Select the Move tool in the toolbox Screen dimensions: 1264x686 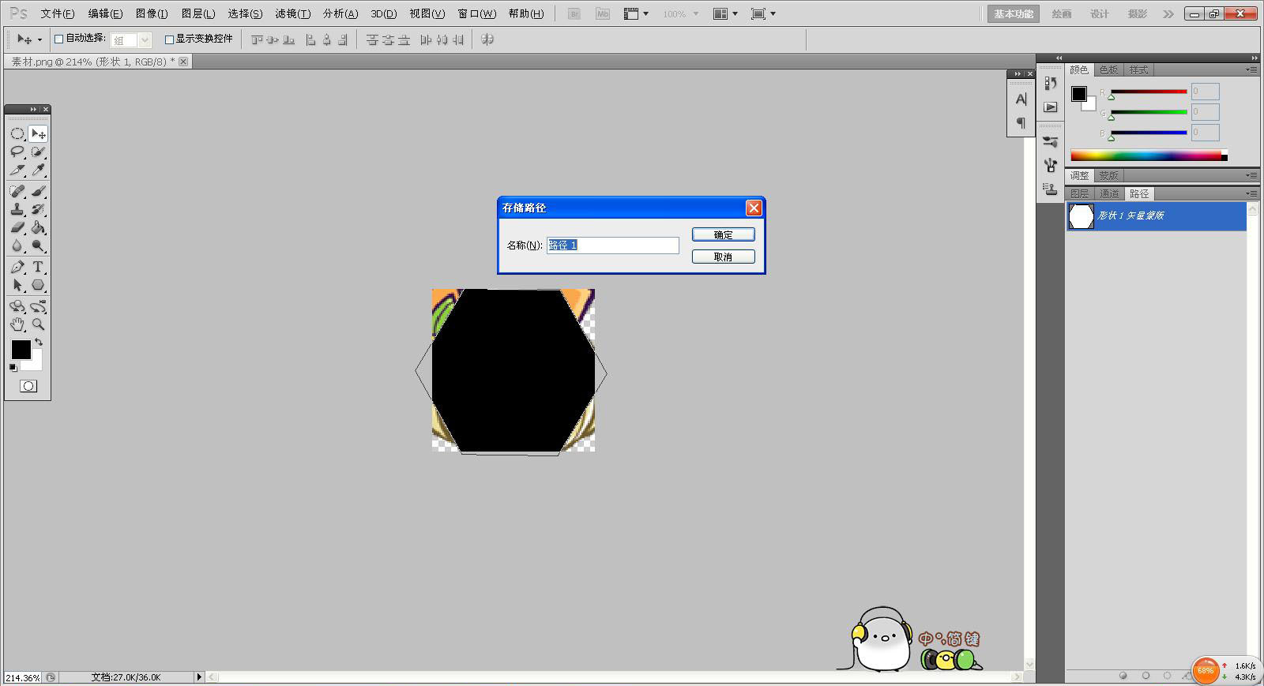(x=38, y=133)
